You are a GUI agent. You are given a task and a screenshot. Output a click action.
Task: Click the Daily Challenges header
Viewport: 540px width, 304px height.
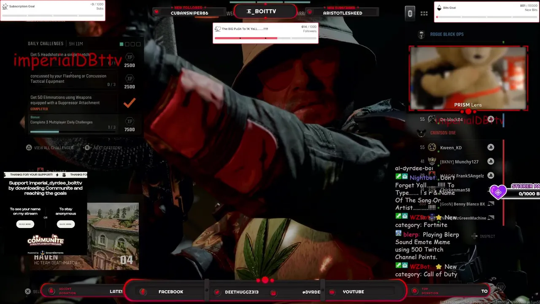pyautogui.click(x=46, y=43)
